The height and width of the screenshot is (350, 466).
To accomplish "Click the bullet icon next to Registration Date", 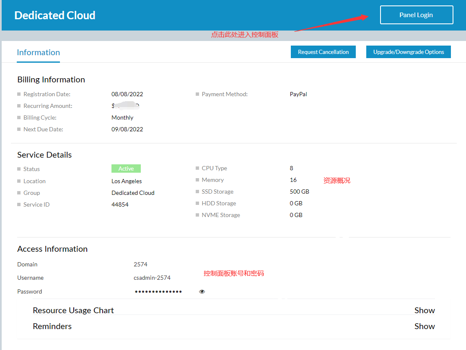I will click(19, 94).
